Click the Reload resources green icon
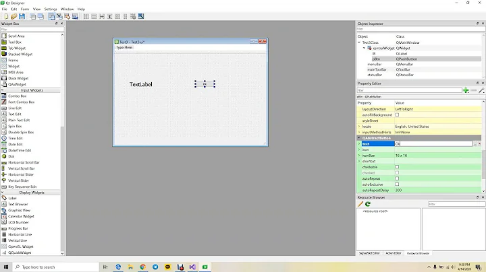Viewport: 486px width, 272px height. pos(368,204)
